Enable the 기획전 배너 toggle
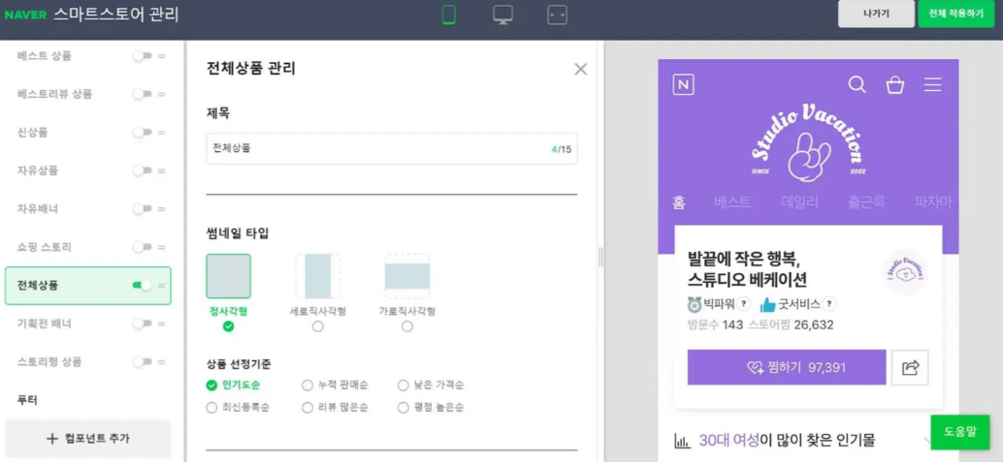Viewport: 1003px width, 462px height. coord(142,323)
